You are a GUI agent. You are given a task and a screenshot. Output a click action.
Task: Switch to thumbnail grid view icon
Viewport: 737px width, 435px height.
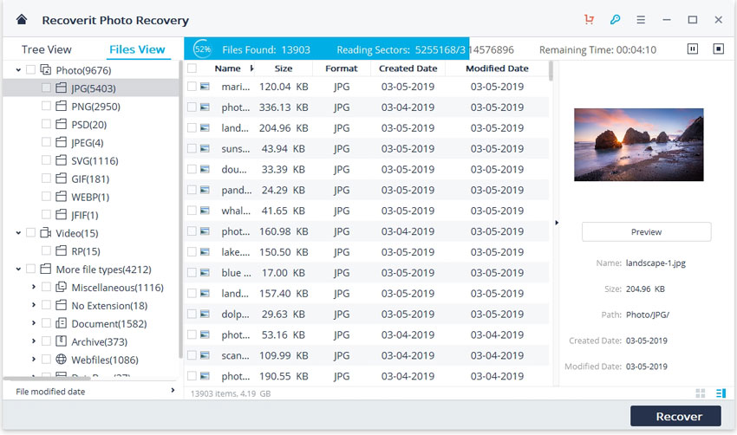(701, 393)
